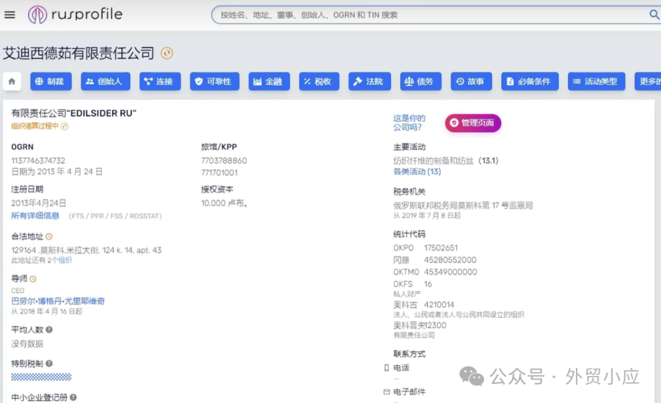Screen dimensions: 661x403
Task: Click help icon beside 中小企业登记册
Action: pyautogui.click(x=73, y=397)
